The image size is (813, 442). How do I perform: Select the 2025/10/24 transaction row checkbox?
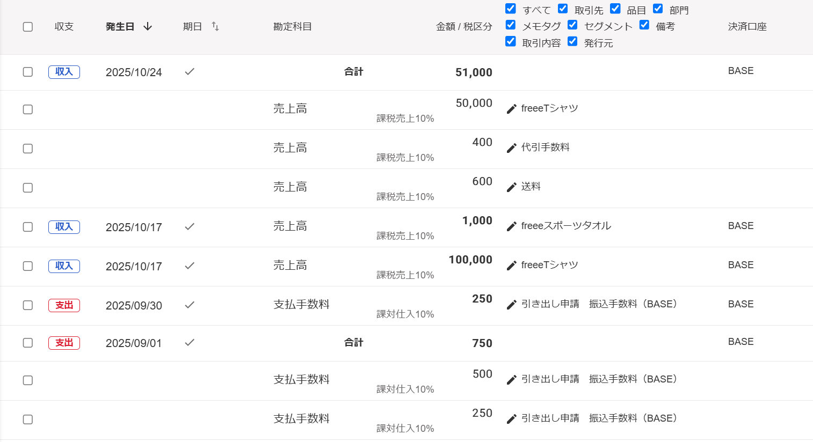(x=28, y=72)
